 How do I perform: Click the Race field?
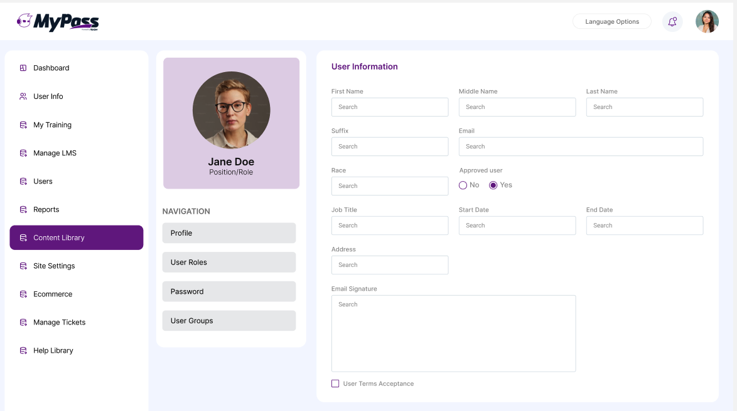(x=390, y=186)
